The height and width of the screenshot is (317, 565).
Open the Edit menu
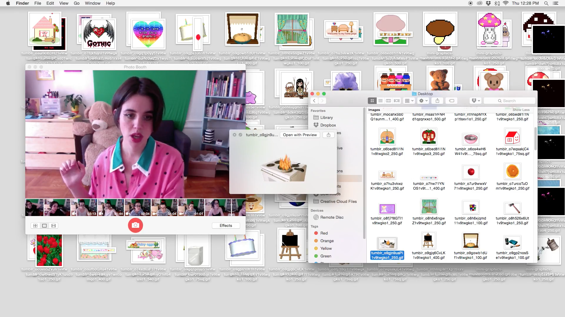point(50,3)
